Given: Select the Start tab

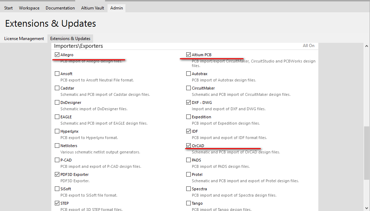Looking at the screenshot, I should [x=8, y=8].
